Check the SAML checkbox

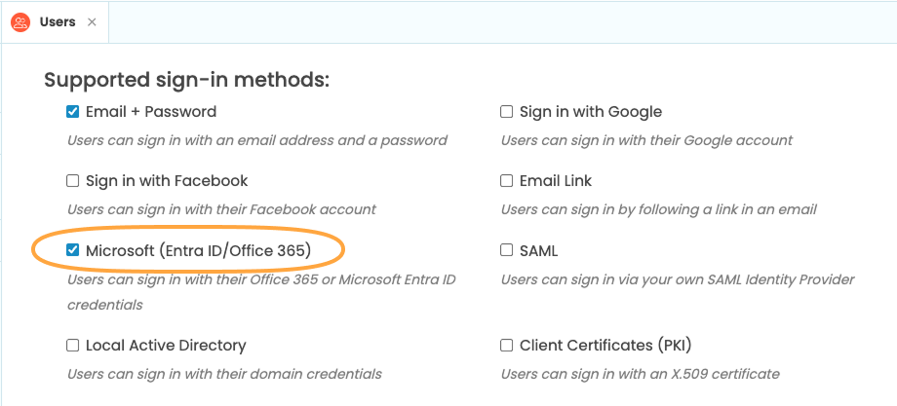[507, 251]
